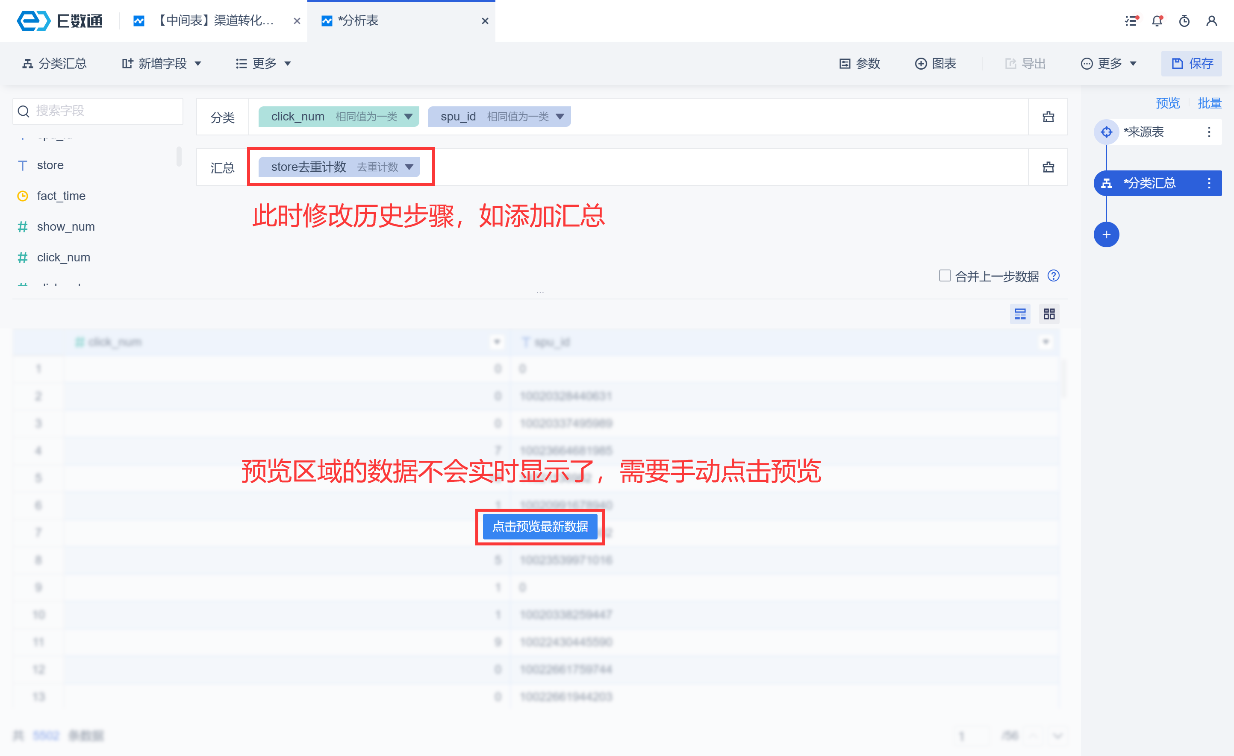Viewport: 1234px width, 756px height.
Task: Open the notification bell icon
Action: pyautogui.click(x=1157, y=21)
